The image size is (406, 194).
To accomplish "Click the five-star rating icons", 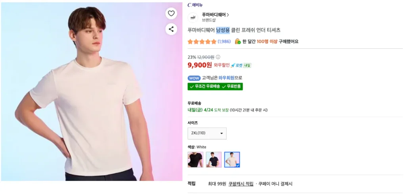I will coord(202,42).
